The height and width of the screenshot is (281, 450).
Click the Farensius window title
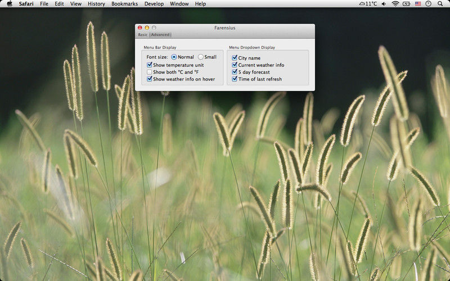[x=224, y=28]
